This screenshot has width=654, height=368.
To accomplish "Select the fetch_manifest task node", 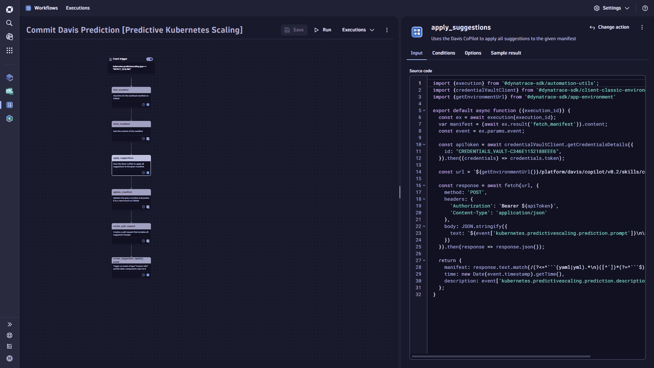I will coord(131,131).
